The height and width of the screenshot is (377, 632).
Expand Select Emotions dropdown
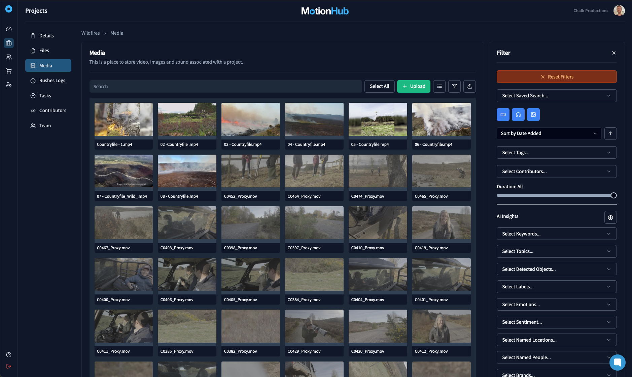557,305
